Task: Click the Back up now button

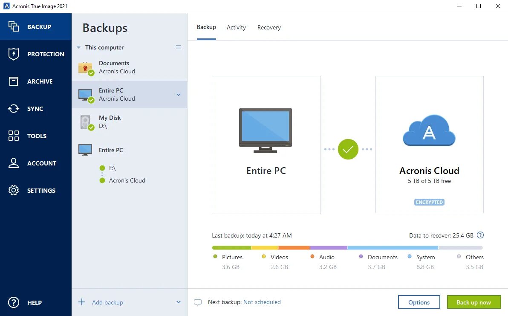Action: tap(473, 302)
